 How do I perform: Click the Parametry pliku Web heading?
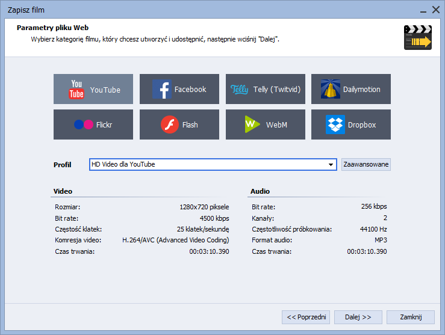52,28
